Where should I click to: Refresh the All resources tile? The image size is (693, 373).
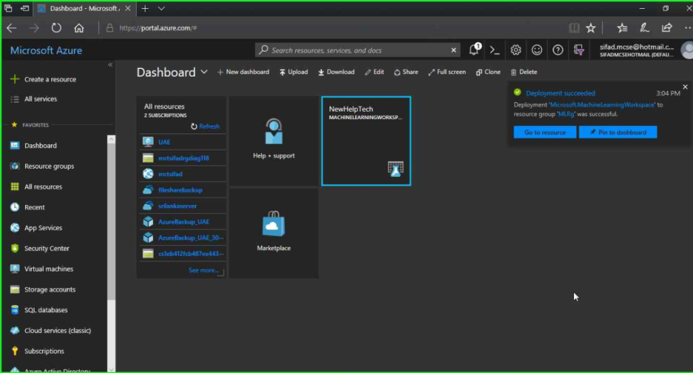(205, 126)
